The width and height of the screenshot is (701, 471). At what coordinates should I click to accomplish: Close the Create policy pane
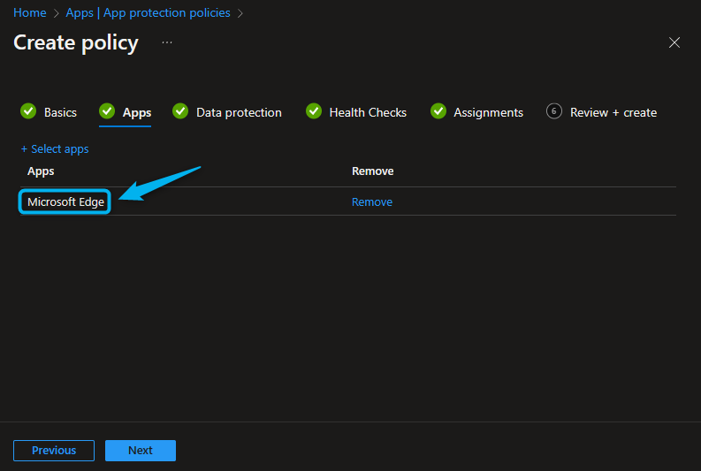click(674, 42)
